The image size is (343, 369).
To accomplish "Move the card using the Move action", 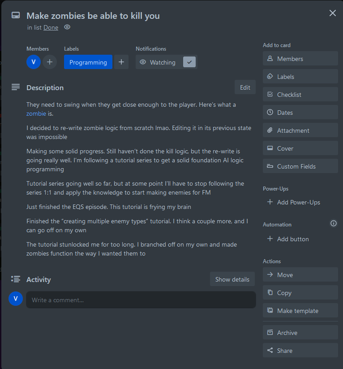I will pos(300,275).
